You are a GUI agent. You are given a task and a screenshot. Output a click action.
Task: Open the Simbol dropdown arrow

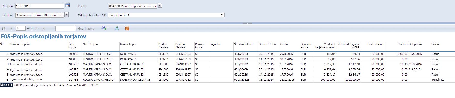tap(66, 15)
